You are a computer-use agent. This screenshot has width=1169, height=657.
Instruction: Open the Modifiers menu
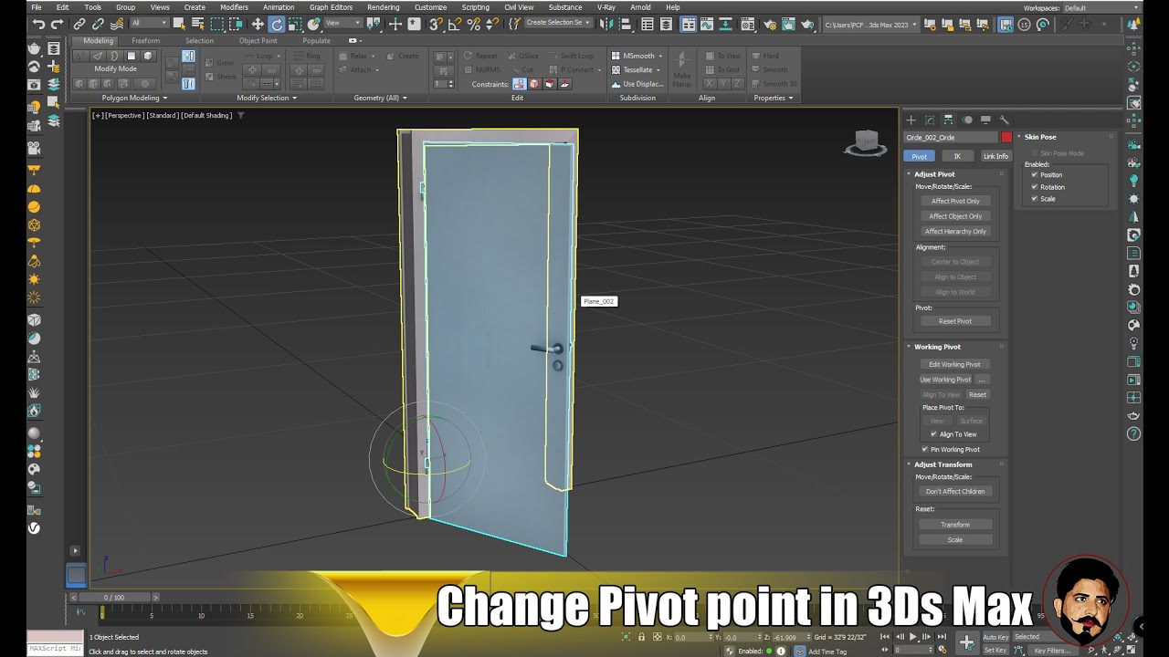[x=234, y=7]
